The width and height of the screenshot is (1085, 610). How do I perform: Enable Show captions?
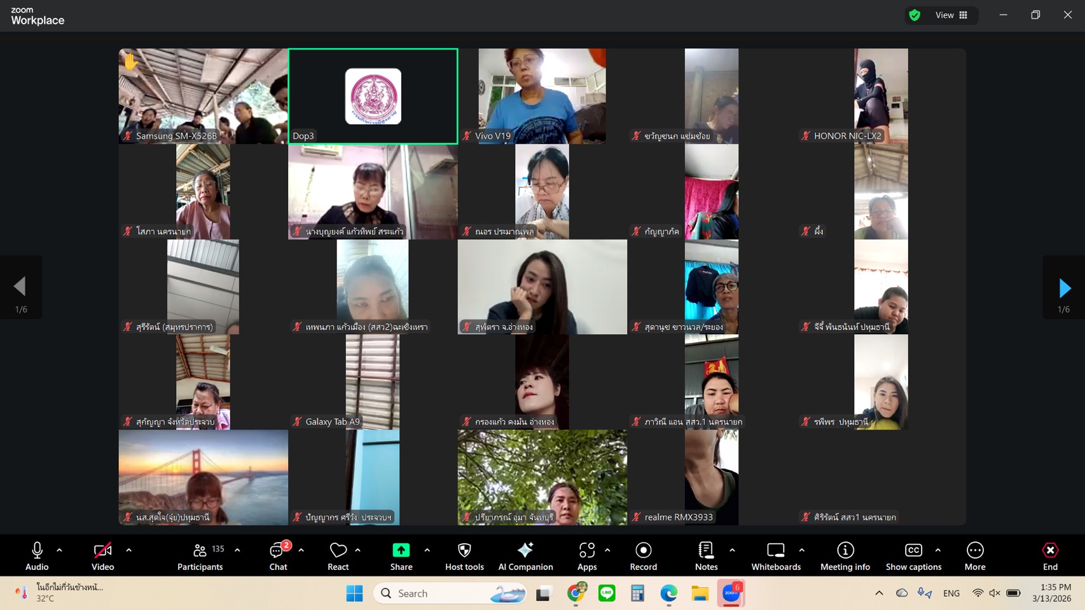[x=913, y=555]
